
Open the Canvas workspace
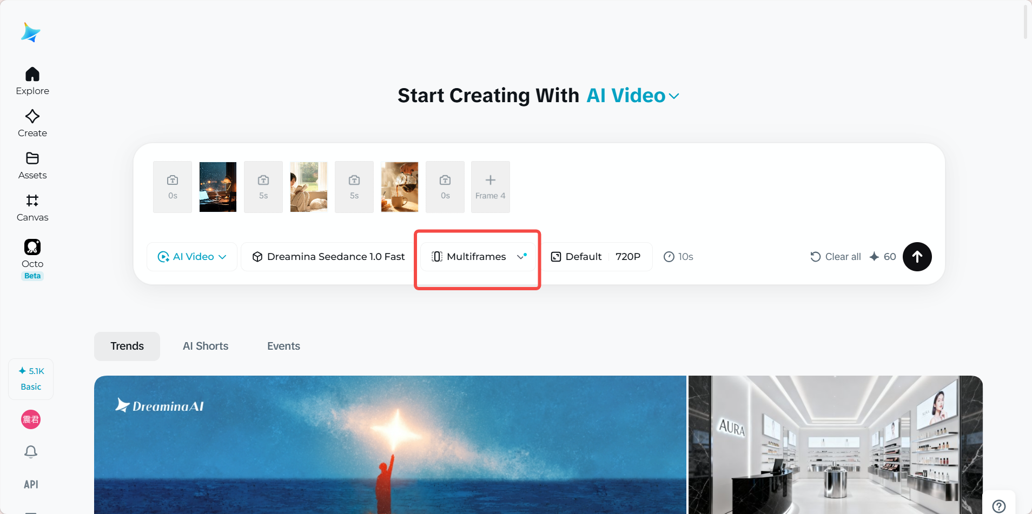click(x=32, y=208)
